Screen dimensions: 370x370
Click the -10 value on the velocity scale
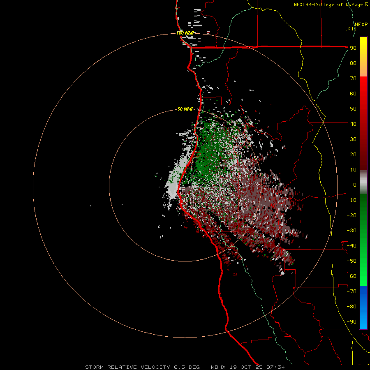[351, 200]
